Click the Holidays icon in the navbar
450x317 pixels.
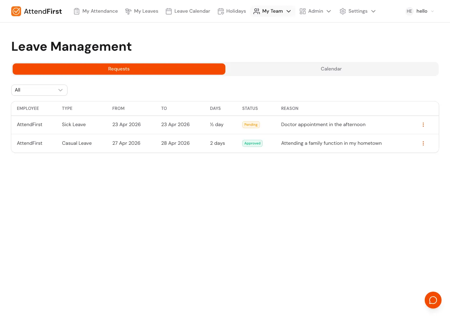221,11
